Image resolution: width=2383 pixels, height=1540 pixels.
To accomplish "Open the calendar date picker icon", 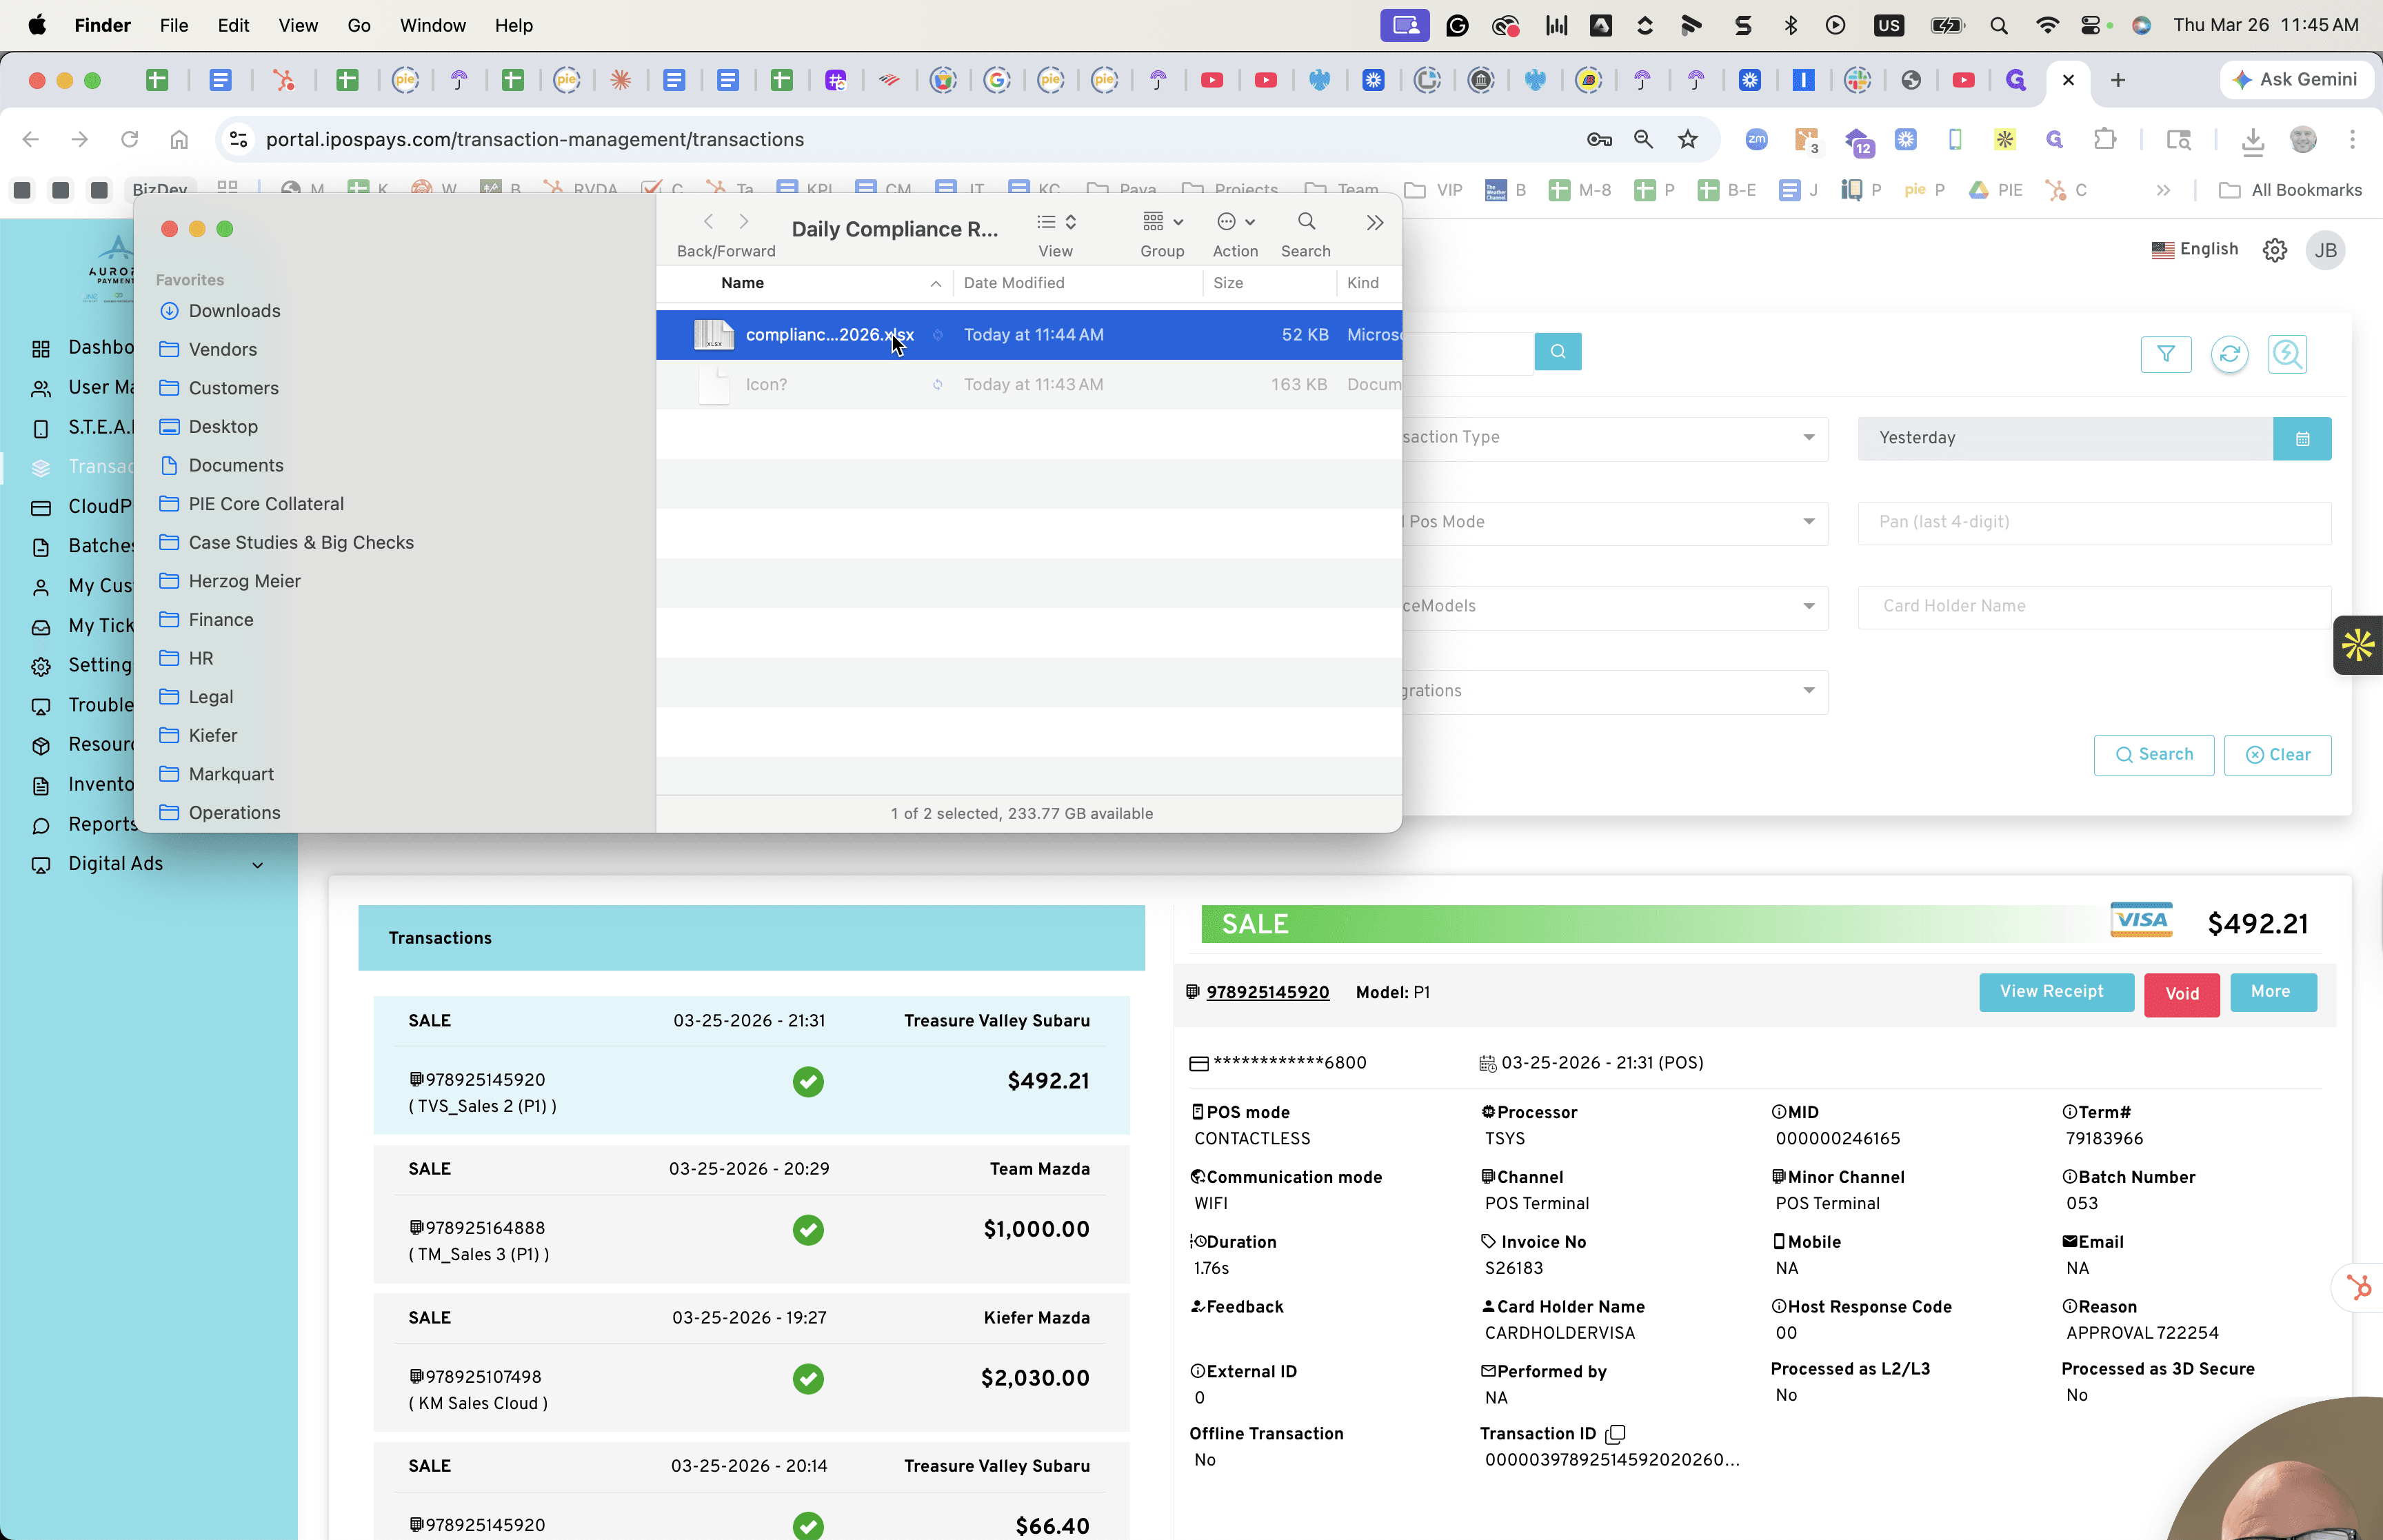I will click(2302, 438).
